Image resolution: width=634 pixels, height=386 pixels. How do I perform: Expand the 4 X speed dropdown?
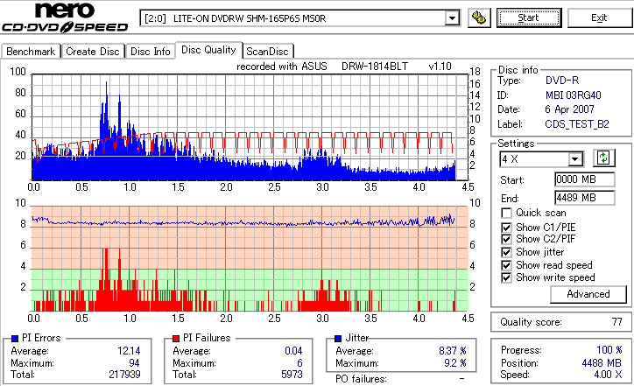[574, 159]
